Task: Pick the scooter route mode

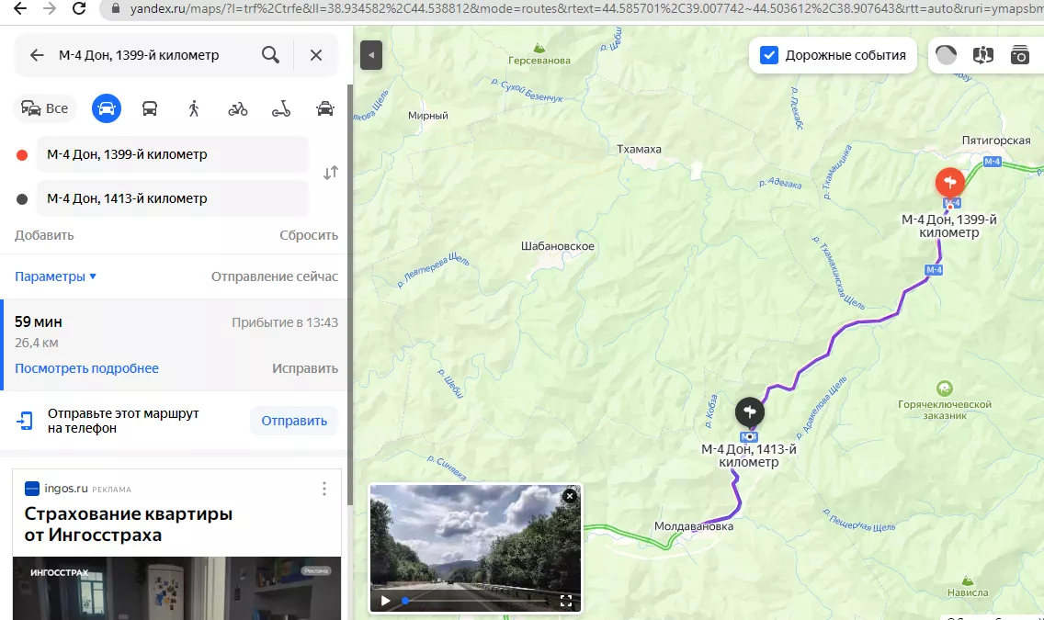Action: (281, 108)
